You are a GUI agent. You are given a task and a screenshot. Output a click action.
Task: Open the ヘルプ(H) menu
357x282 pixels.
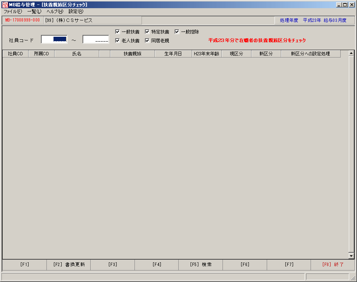coord(55,12)
